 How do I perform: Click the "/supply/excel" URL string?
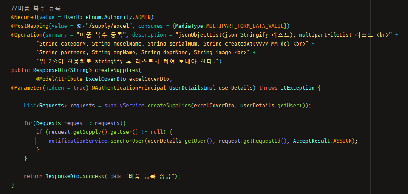(109, 26)
